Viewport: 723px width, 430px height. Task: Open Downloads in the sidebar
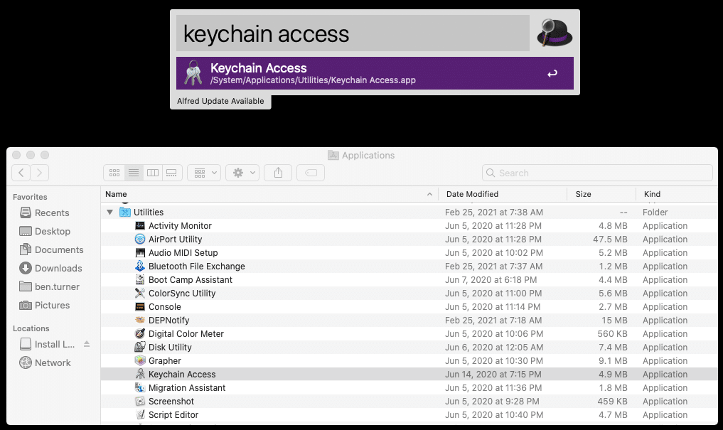50,268
